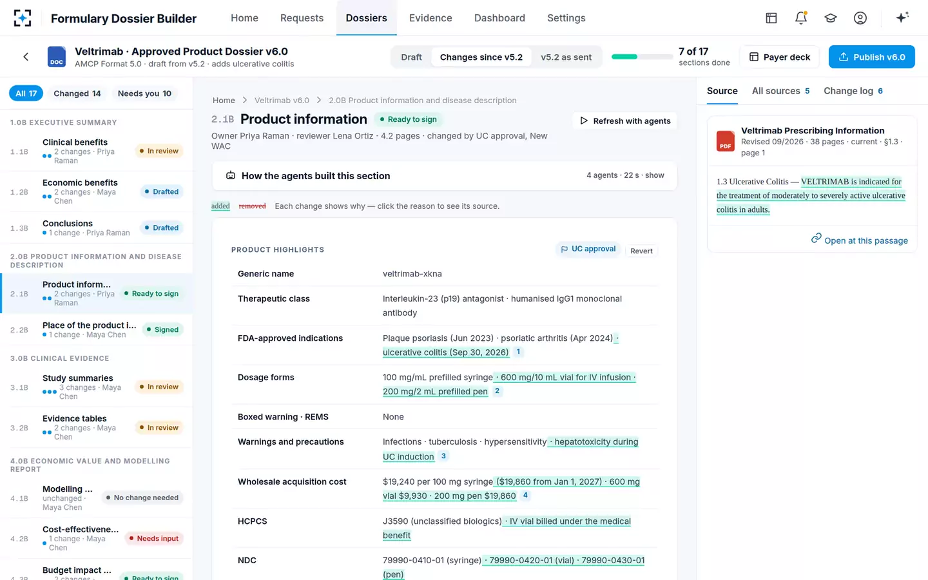Open Cost-effectiveness section needing input

97,538
